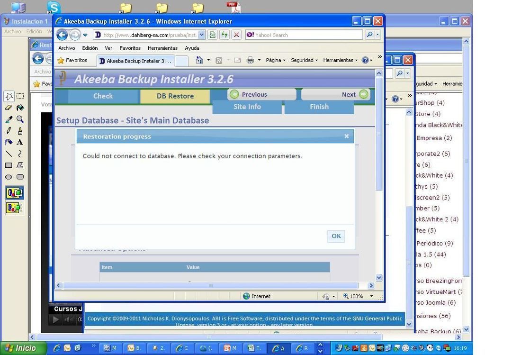Select the straight Line tool
The image size is (521, 355).
[x=9, y=154]
